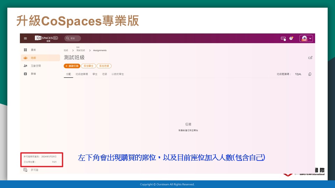335x188 pixels.
Task: Open the 畫廊 gallery sidebar item
Action: click(x=40, y=50)
